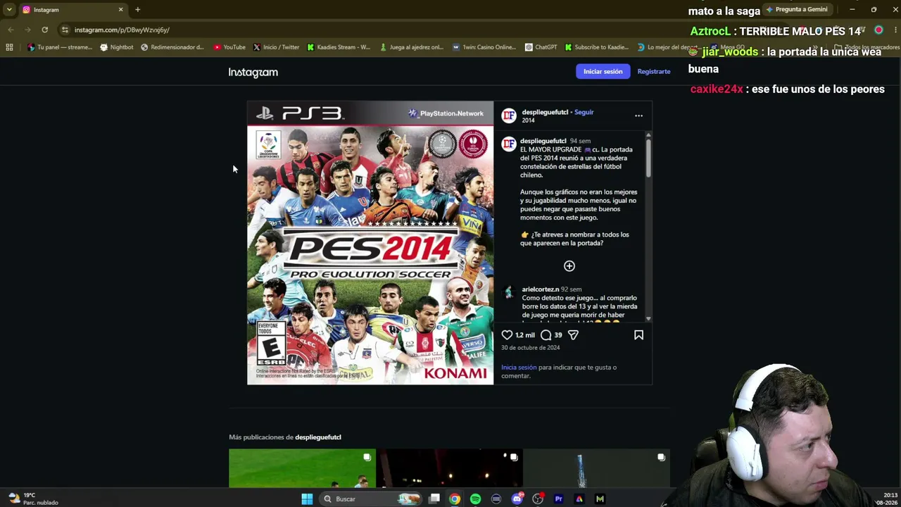Open the ChatGPT bookmark

tap(541, 47)
